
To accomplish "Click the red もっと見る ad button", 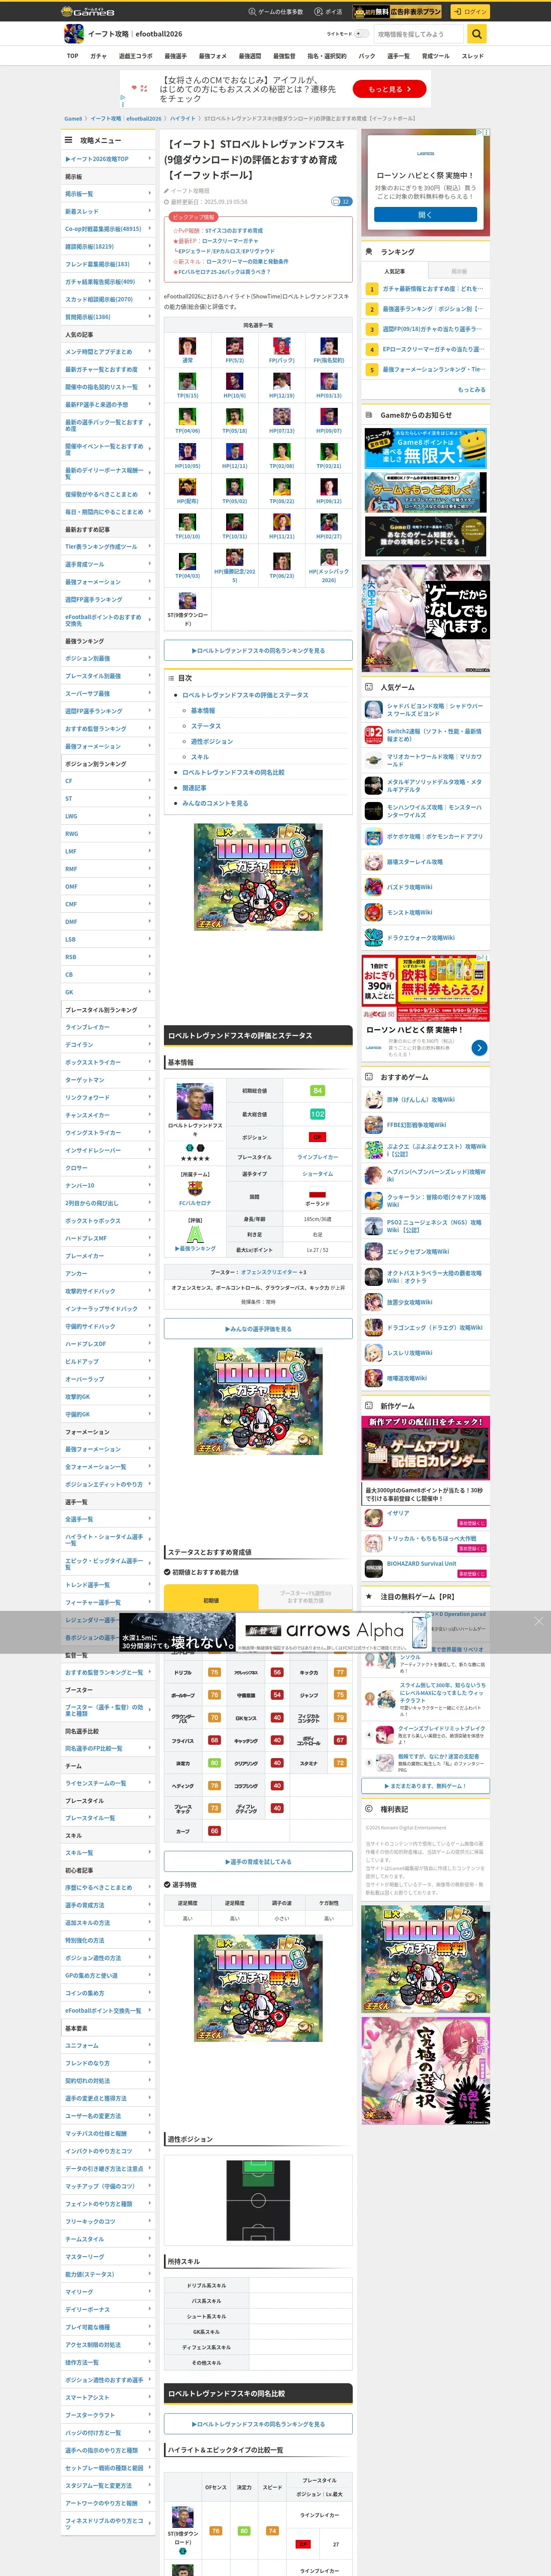I will pos(389,89).
